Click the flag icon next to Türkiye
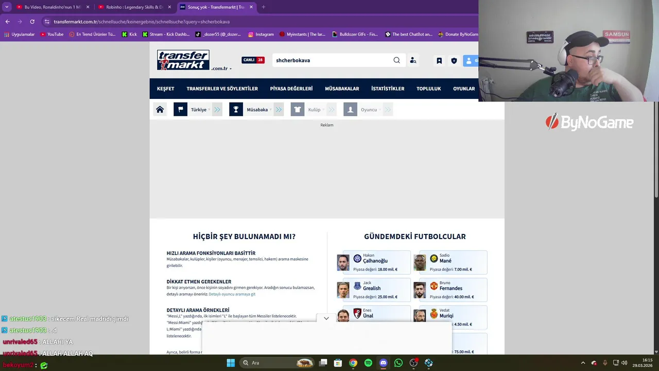Screen dimensions: 659x371 point(180,109)
